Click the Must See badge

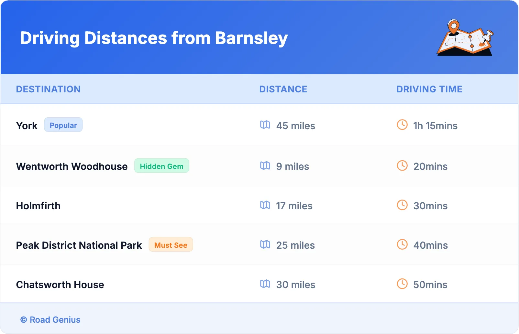point(171,245)
